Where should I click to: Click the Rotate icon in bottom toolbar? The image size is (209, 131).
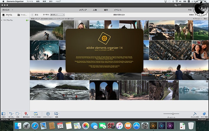click(18, 113)
